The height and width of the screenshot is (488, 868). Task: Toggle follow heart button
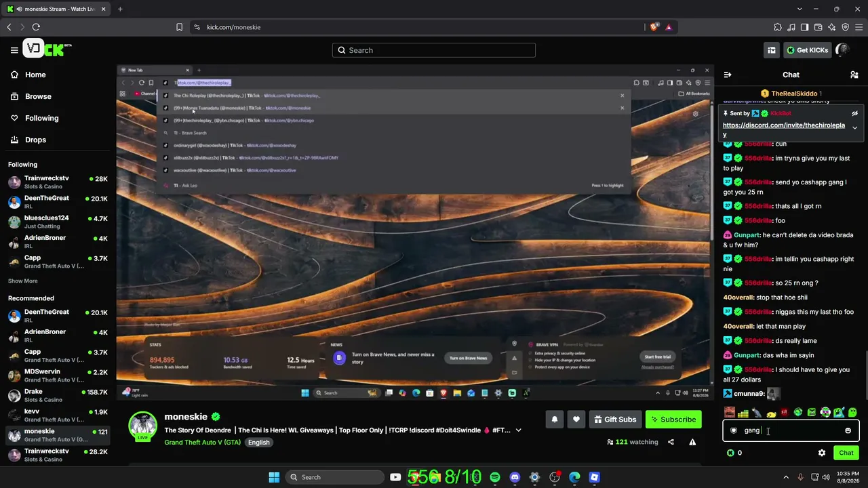[x=576, y=420]
